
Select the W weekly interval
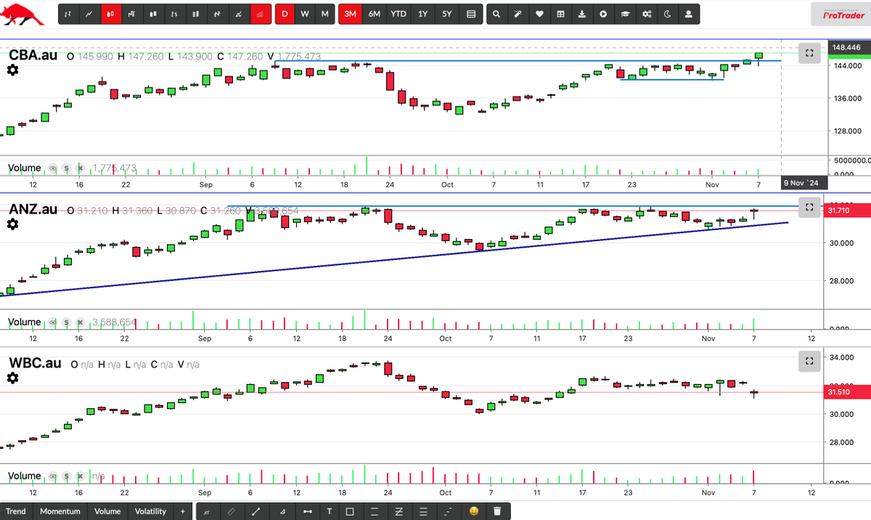tap(304, 14)
